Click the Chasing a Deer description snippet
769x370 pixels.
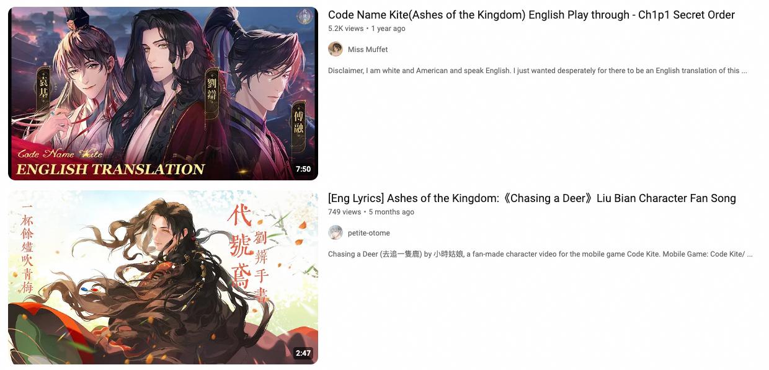pyautogui.click(x=541, y=254)
